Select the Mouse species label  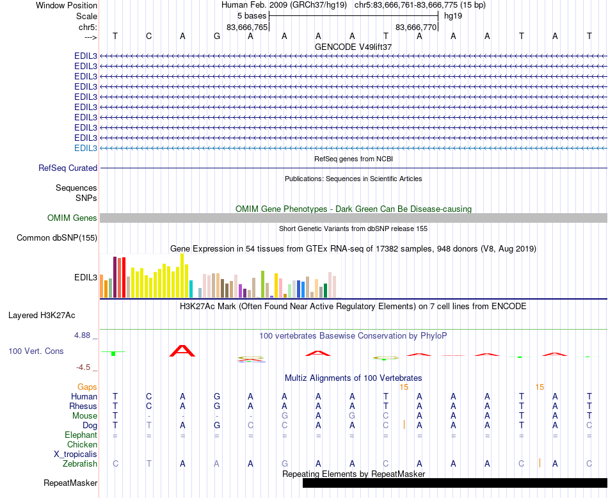pyautogui.click(x=85, y=416)
